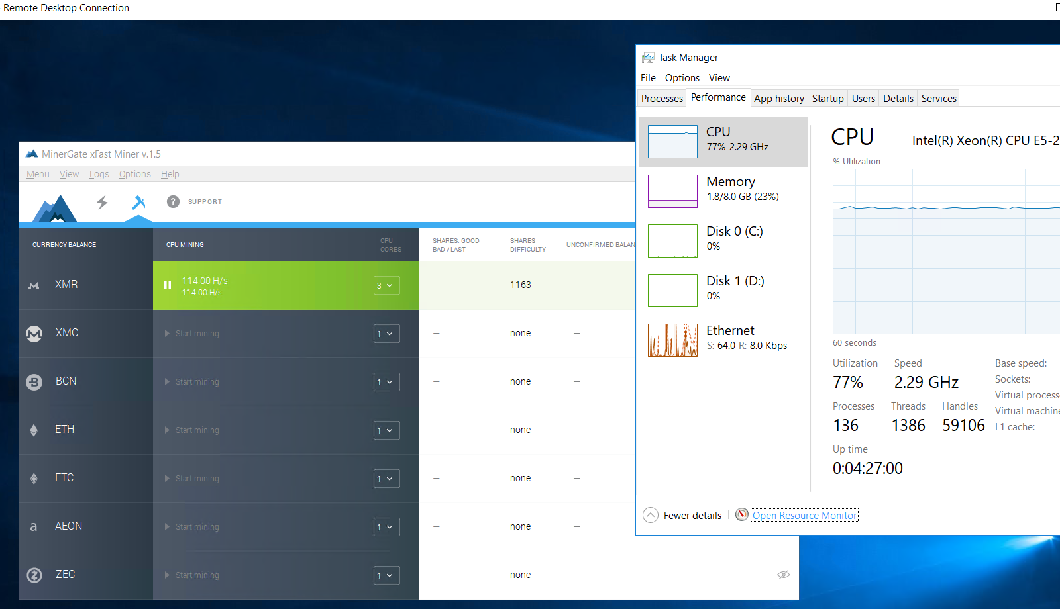Open BCN CPU cores dropdown

[x=387, y=382]
